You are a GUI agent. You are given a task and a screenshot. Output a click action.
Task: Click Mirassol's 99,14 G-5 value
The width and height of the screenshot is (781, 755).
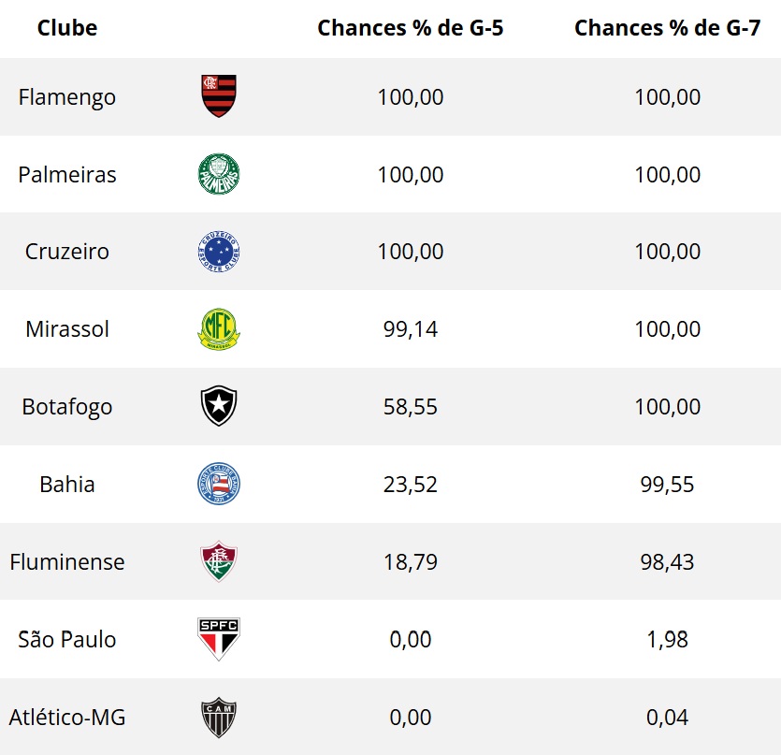[411, 329]
